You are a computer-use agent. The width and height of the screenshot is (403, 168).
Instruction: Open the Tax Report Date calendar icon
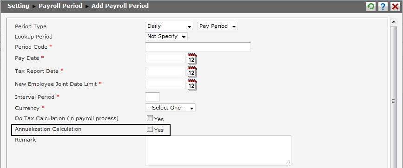[192, 72]
